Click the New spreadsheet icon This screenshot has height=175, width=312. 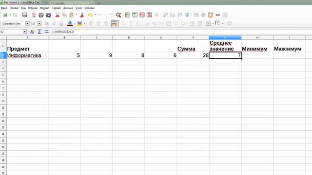point(5,15)
